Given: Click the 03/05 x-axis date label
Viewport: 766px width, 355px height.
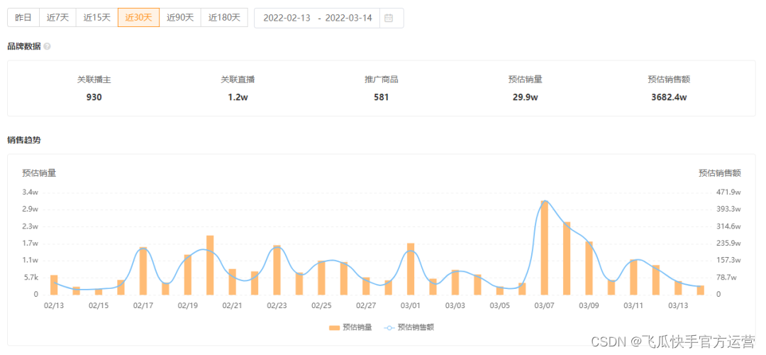Looking at the screenshot, I should [499, 305].
